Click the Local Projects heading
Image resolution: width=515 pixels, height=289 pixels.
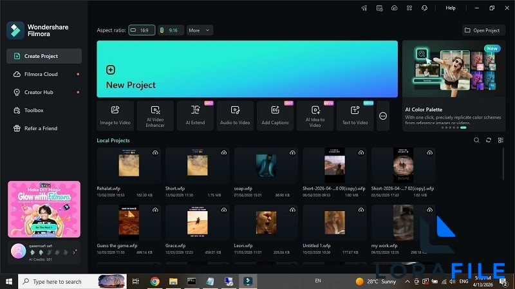113,140
